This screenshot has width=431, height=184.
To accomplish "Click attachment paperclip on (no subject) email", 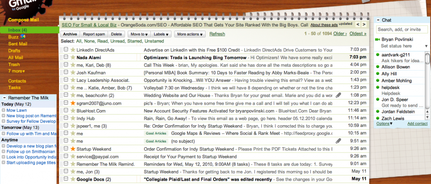I will [x=338, y=141].
